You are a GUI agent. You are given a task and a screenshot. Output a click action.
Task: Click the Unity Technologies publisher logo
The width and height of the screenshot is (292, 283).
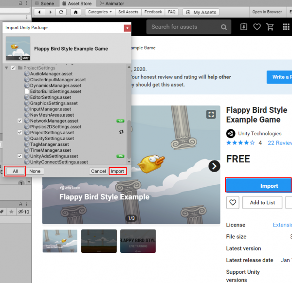coord(231,133)
